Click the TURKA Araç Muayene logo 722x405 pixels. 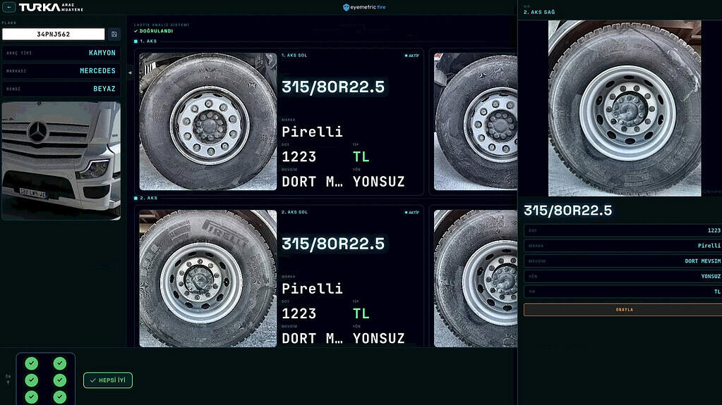pyautogui.click(x=51, y=7)
